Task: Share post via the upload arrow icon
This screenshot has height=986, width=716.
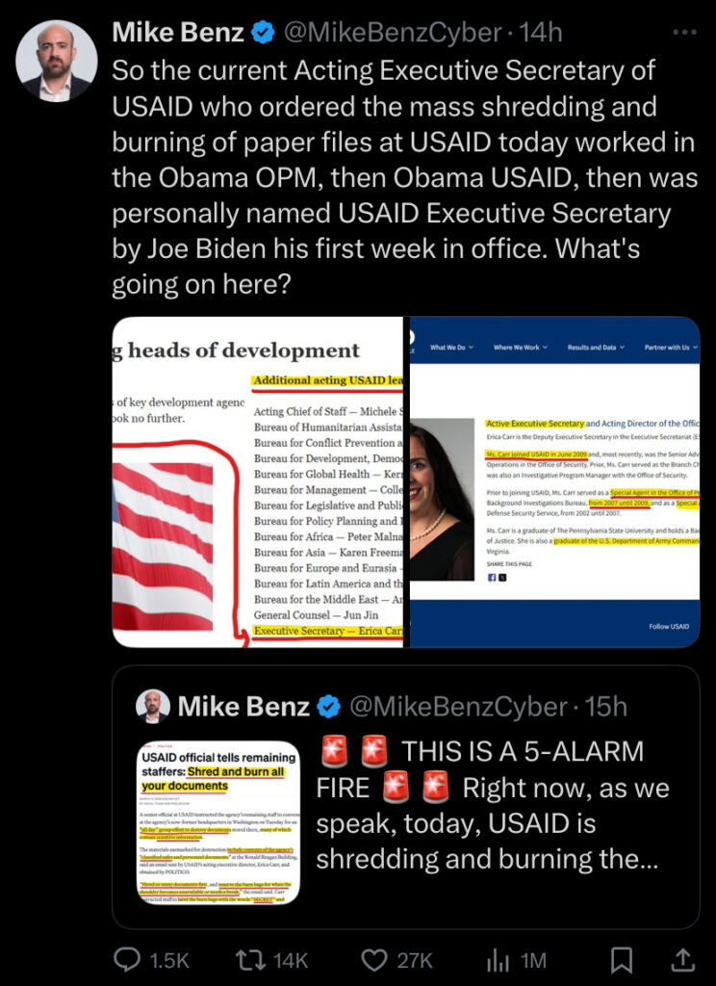Action: [682, 960]
